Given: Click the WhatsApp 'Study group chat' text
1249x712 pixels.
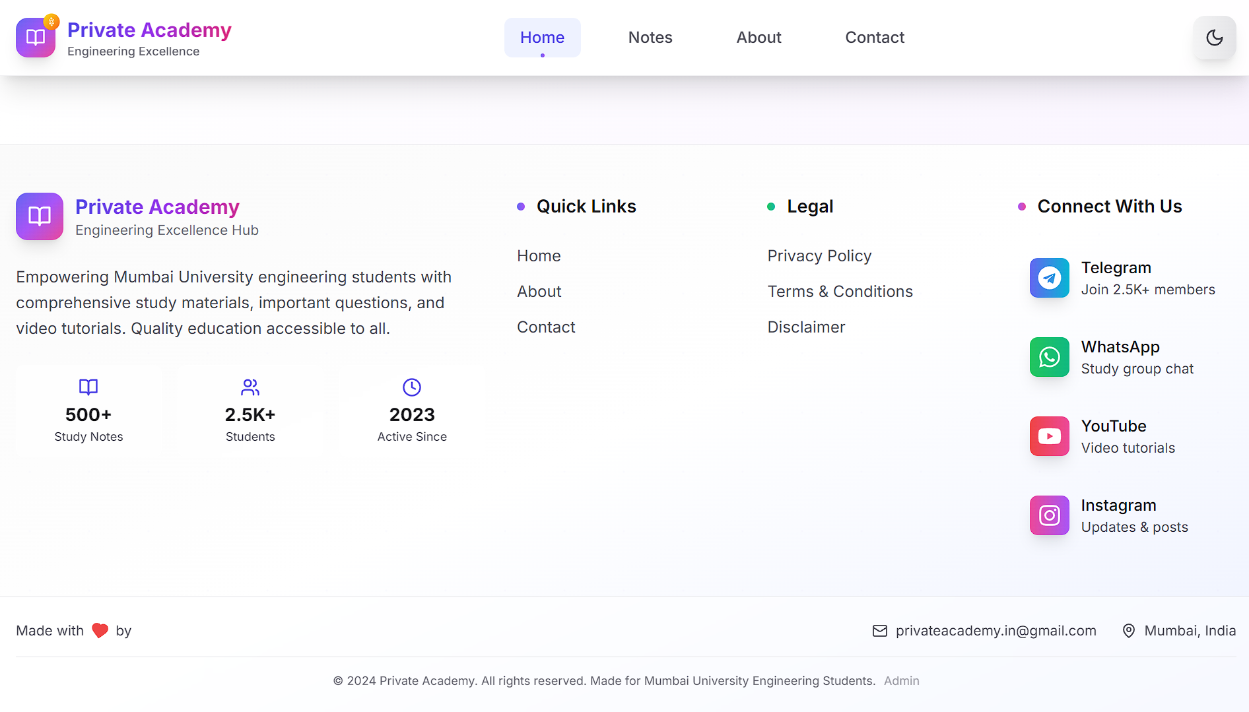Looking at the screenshot, I should pos(1137,369).
